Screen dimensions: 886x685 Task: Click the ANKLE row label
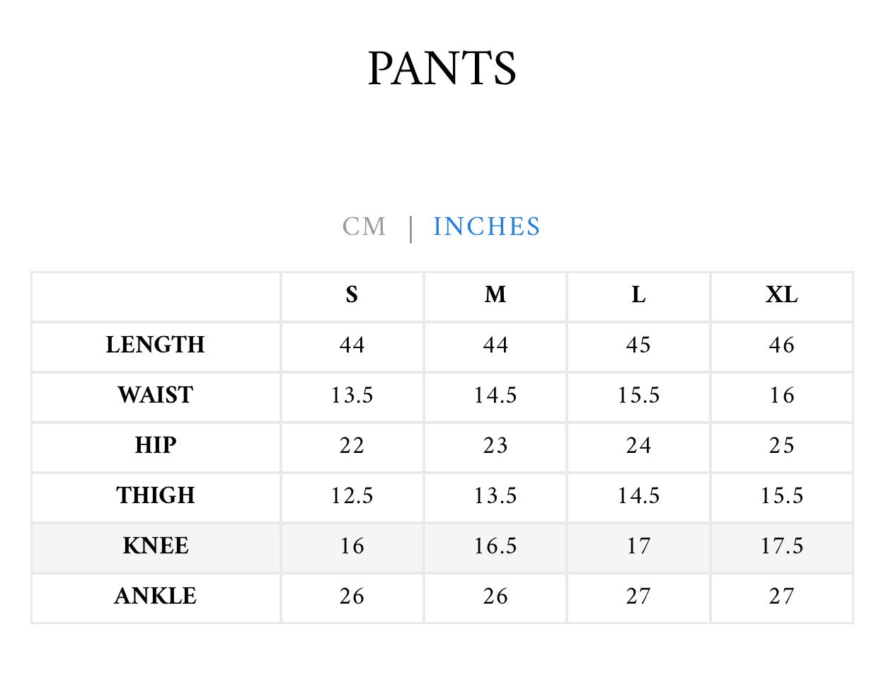pyautogui.click(x=156, y=596)
